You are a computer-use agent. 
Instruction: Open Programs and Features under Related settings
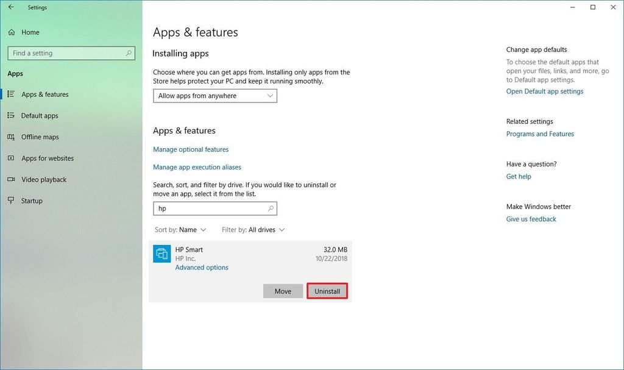coord(540,133)
